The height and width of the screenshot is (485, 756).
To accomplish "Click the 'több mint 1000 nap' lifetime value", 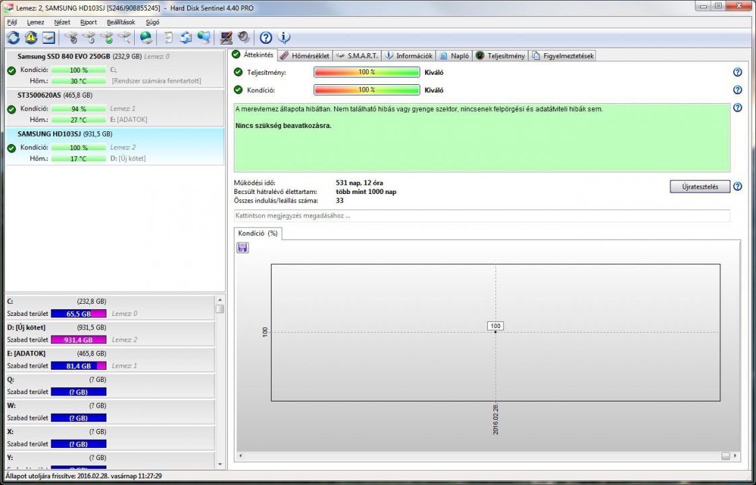I will click(x=366, y=192).
